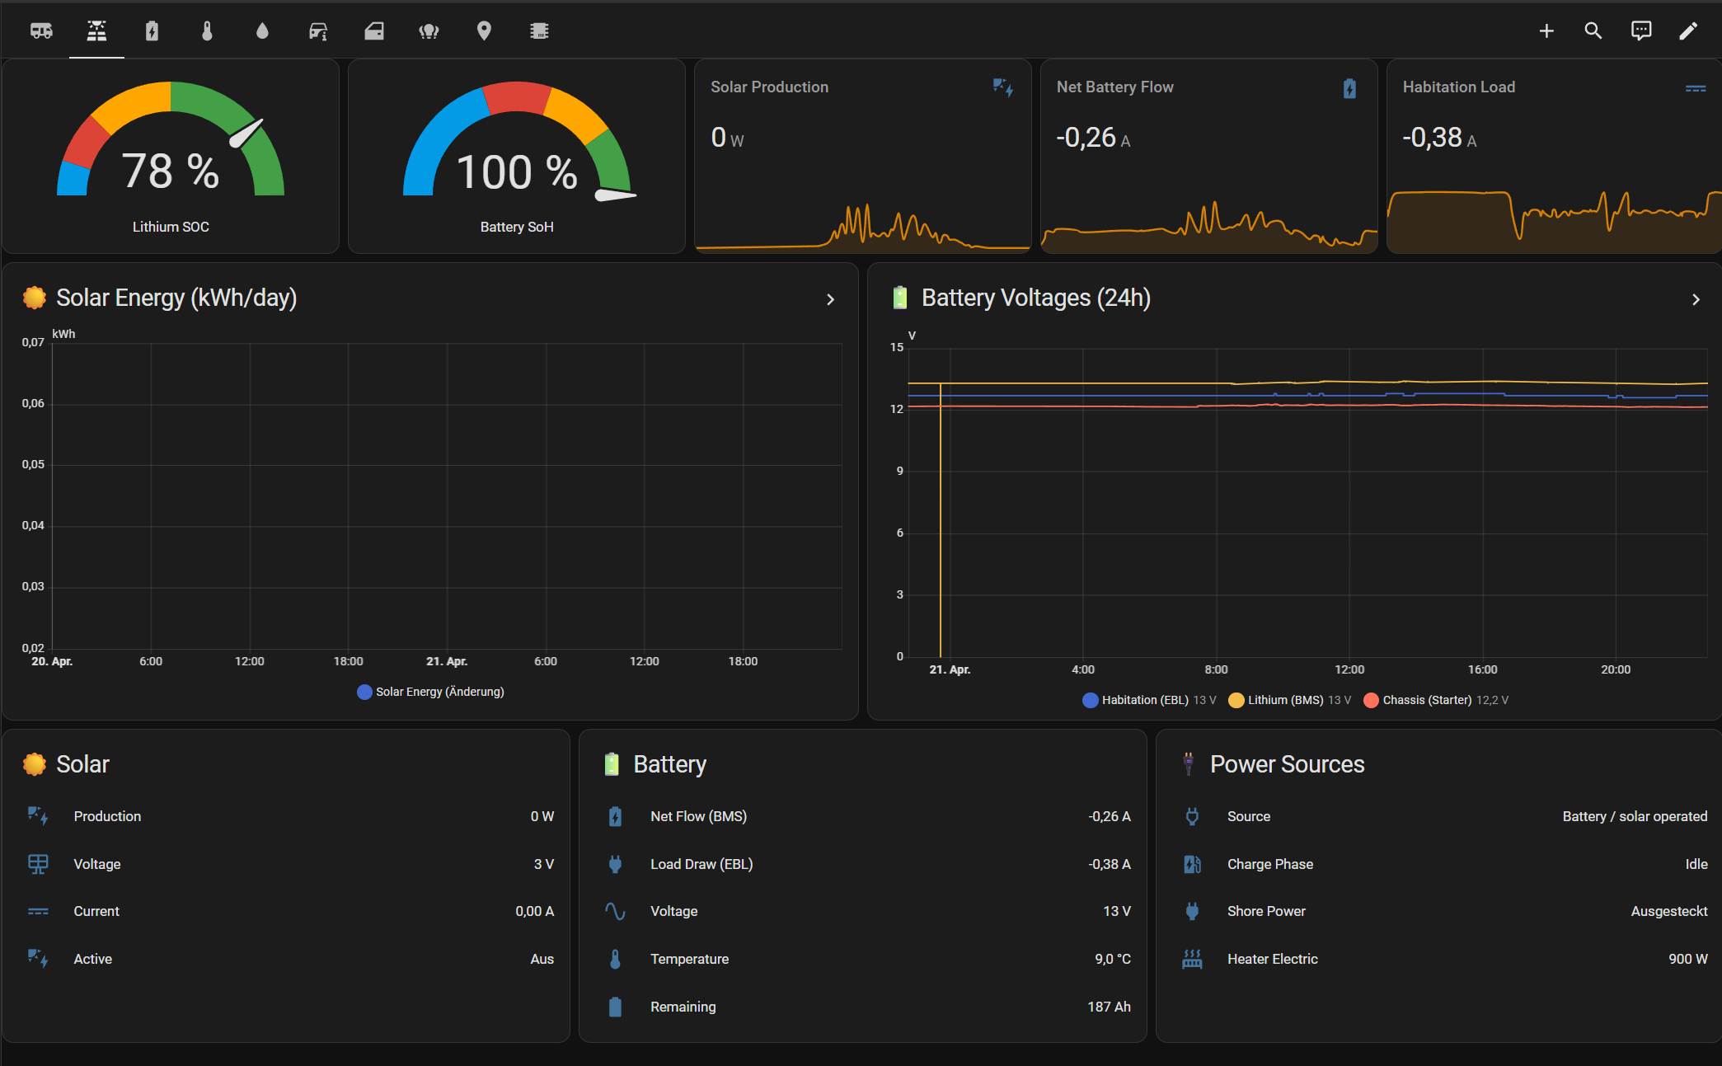Screen dimensions: 1722x1066
Task: Click the pencil edit dashboard icon
Action: point(1688,31)
